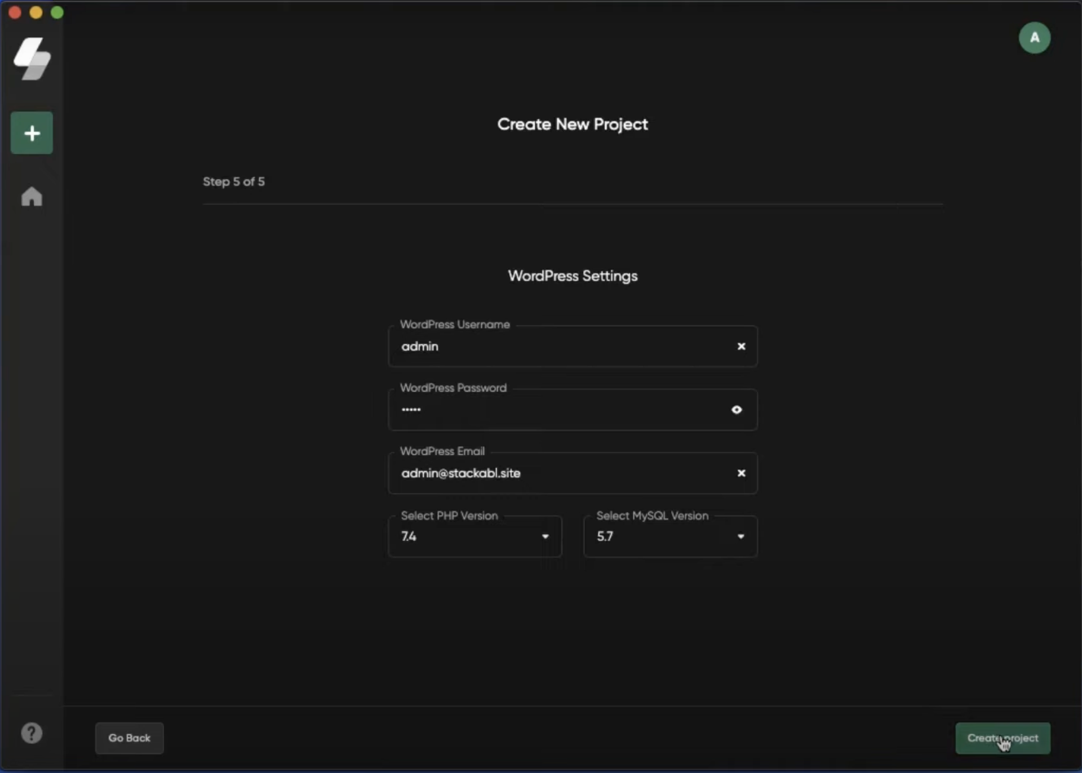Expand the Select PHP Version dropdown
The height and width of the screenshot is (773, 1082).
coord(545,536)
